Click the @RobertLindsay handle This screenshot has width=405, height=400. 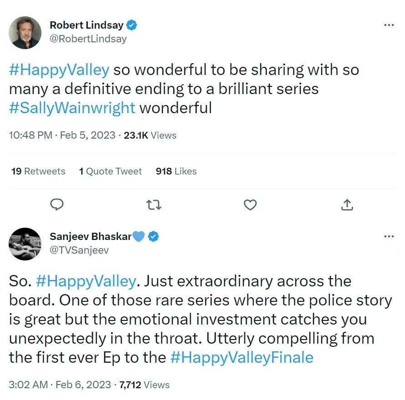88,39
